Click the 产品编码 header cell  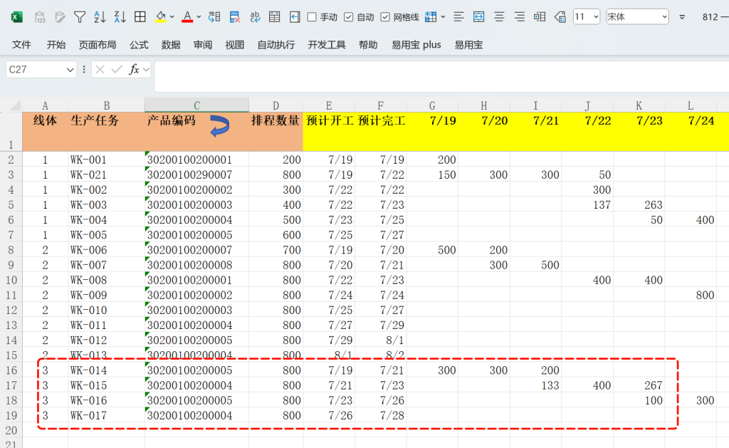pyautogui.click(x=196, y=131)
